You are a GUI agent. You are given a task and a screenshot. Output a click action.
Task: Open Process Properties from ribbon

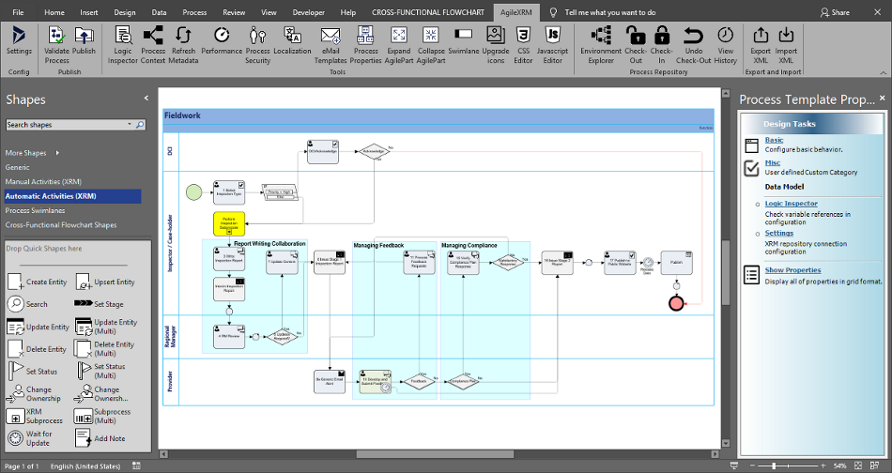coord(366,44)
